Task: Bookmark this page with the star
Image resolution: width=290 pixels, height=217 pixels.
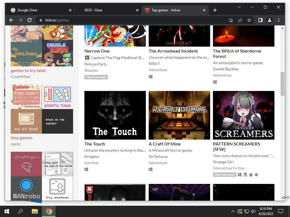Action: [249, 20]
